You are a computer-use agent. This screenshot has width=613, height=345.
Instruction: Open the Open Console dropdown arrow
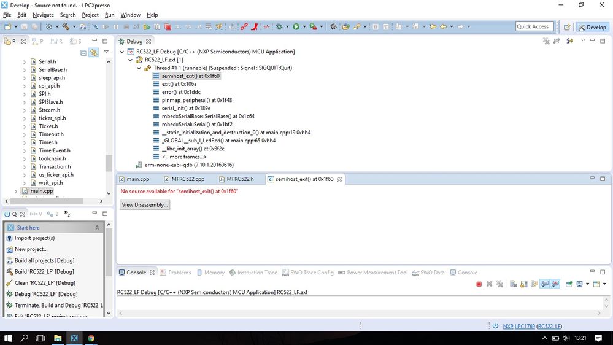[x=604, y=284]
